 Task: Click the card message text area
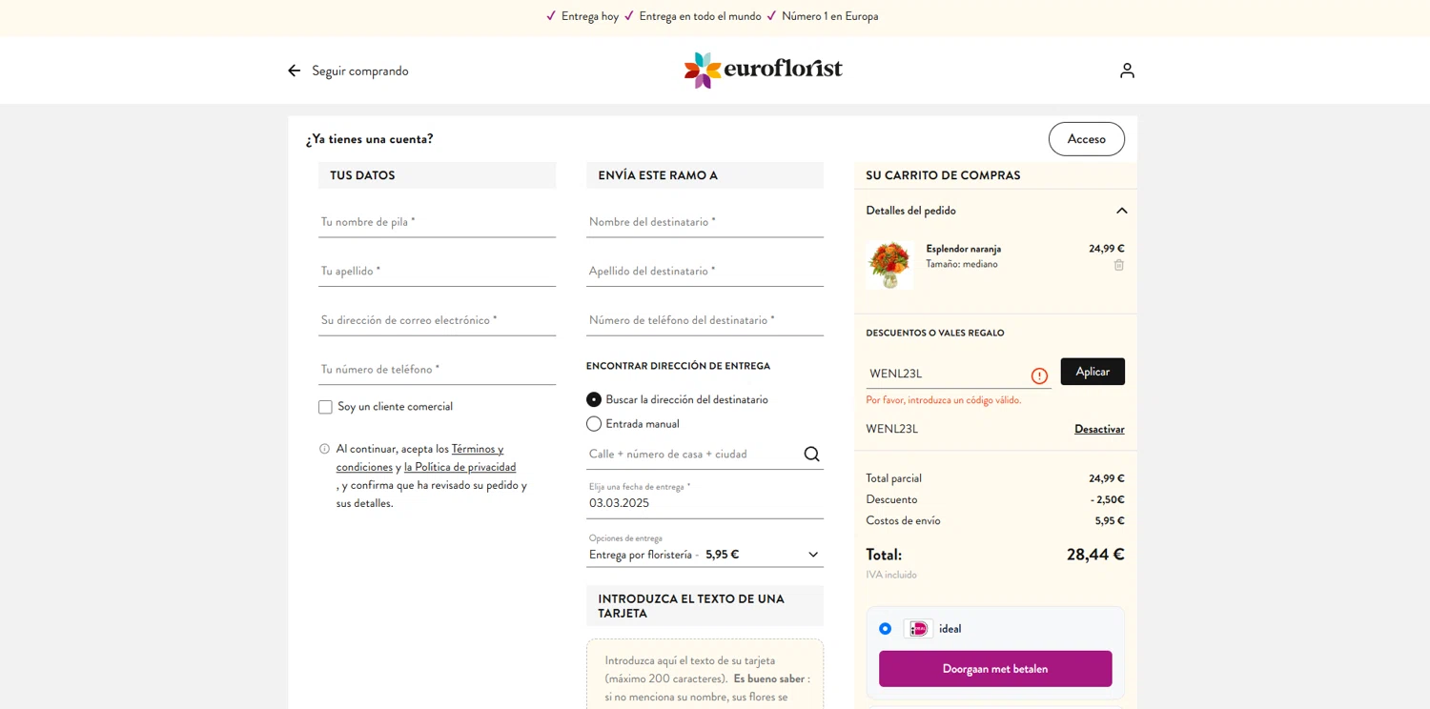coord(705,675)
